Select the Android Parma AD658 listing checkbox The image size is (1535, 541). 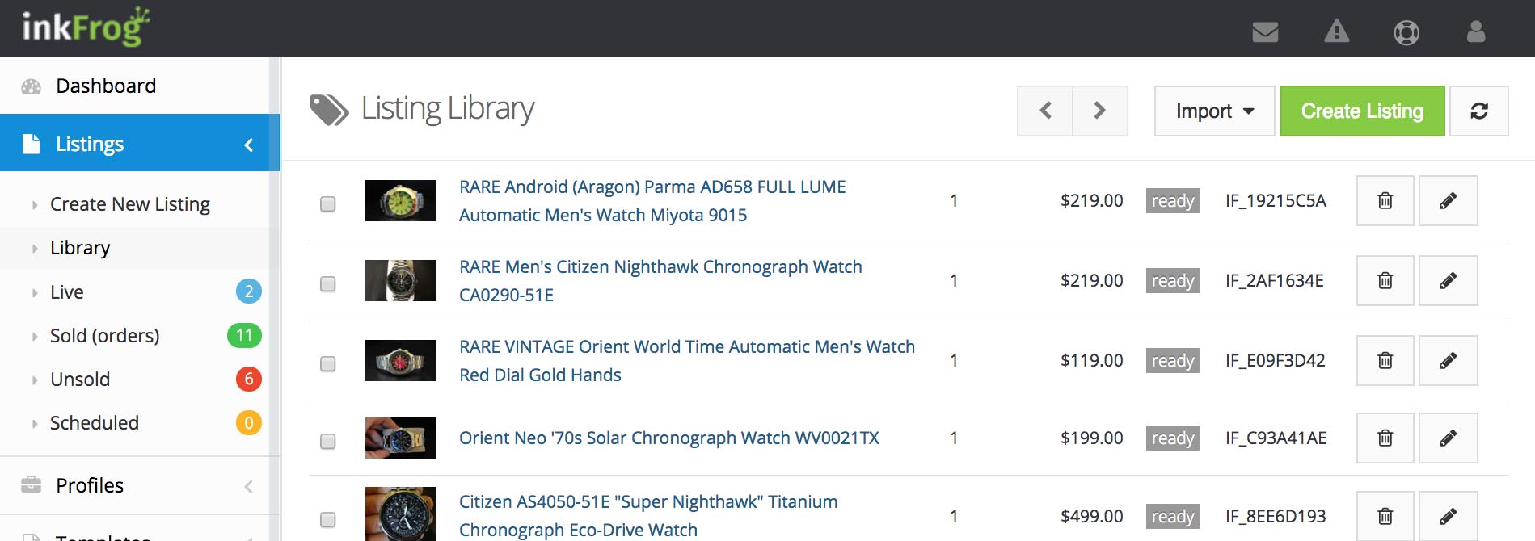(327, 204)
